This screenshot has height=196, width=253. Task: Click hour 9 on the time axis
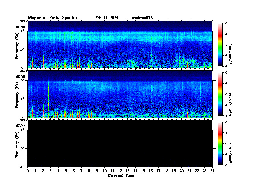[x=97, y=171]
